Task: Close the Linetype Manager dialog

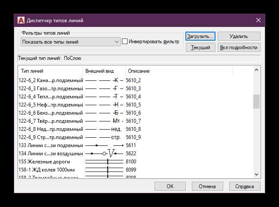Action: (x=258, y=20)
